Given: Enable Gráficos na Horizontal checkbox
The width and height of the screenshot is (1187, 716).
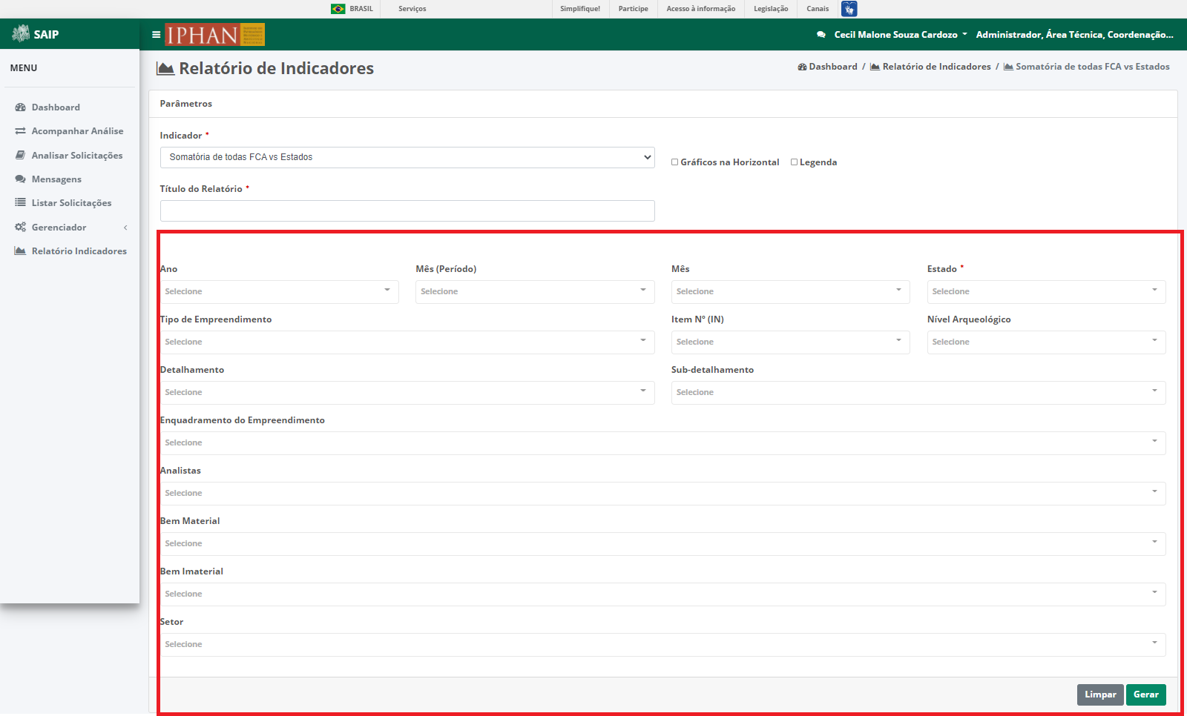Looking at the screenshot, I should [x=675, y=162].
